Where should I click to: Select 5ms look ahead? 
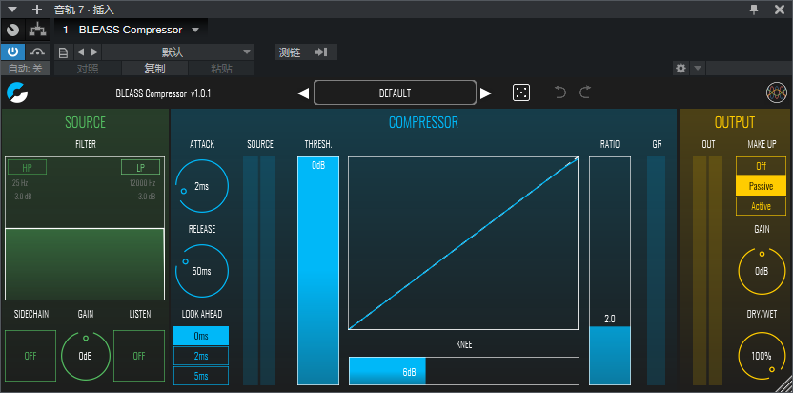tap(201, 376)
